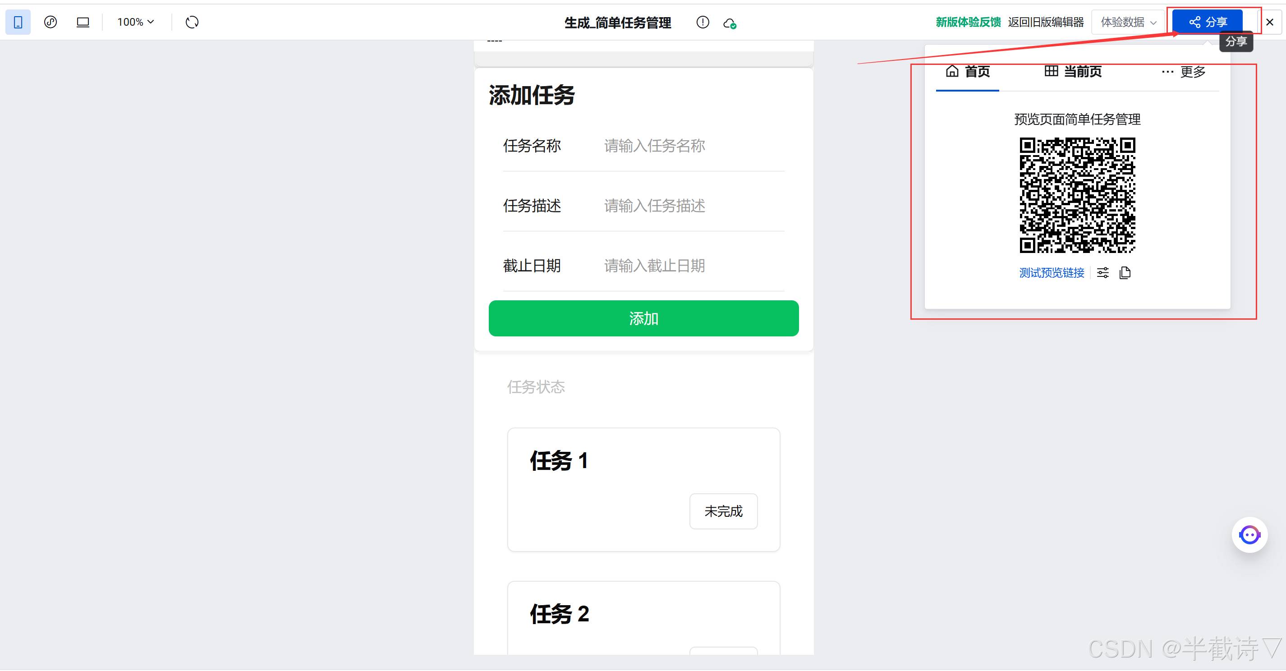
Task: Click the refresh preview icon
Action: point(192,22)
